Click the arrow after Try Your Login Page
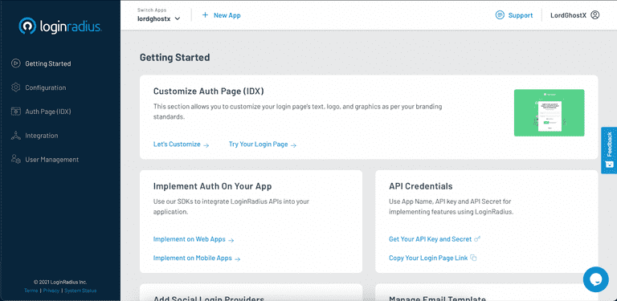Screen dimensions: 617x301 tap(293, 145)
